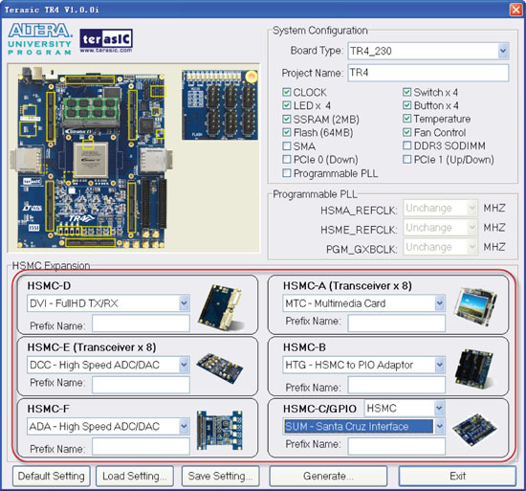
Task: Toggle the Fan Control checkbox
Action: point(406,132)
